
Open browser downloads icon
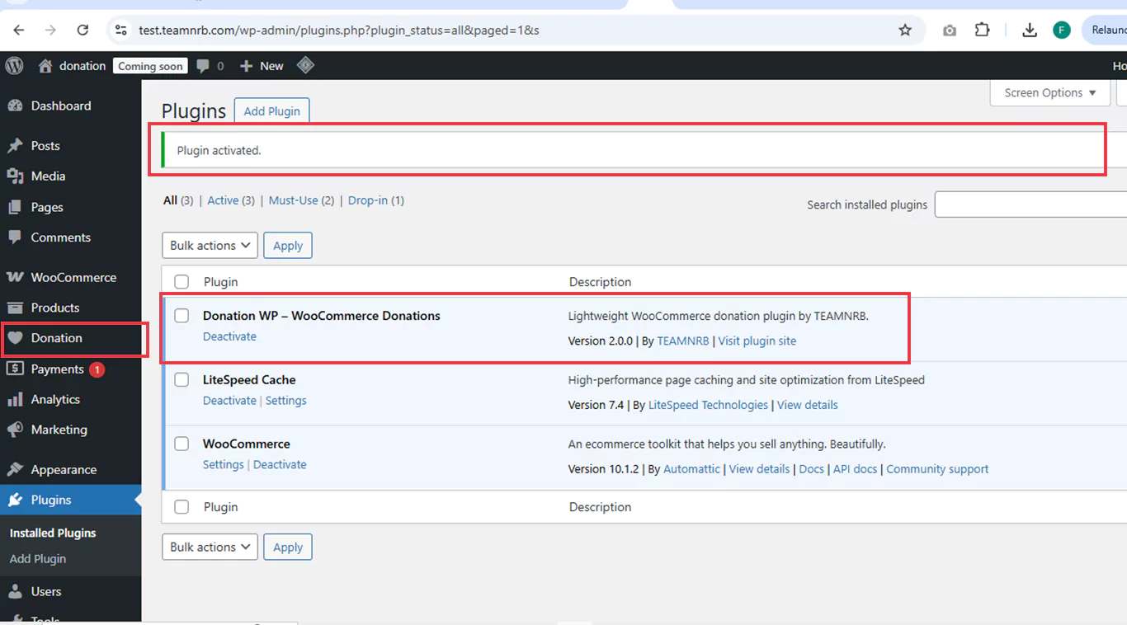coord(1029,31)
